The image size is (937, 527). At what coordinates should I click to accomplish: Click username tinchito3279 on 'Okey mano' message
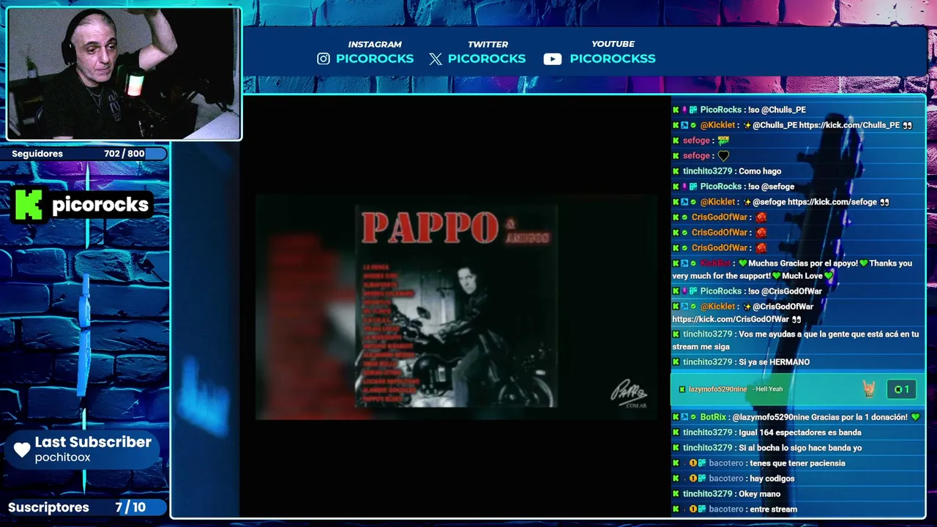(x=708, y=494)
